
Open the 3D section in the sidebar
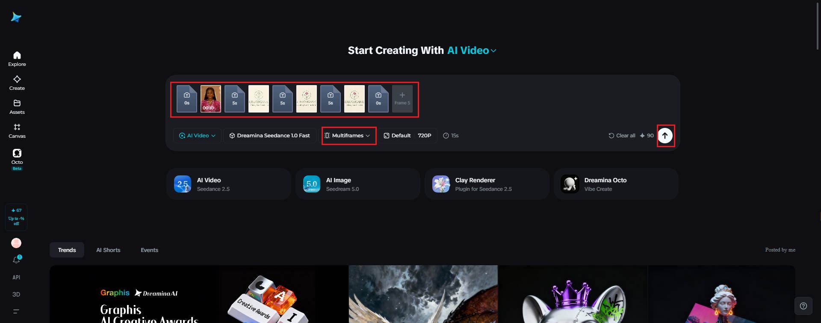coord(16,294)
